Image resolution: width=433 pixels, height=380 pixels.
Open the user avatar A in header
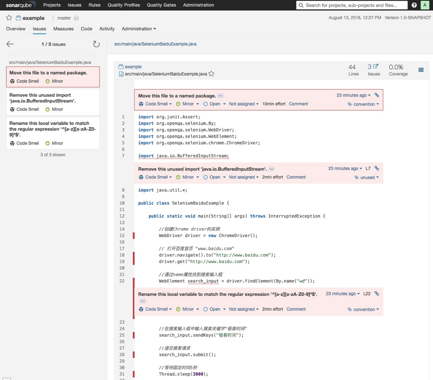pos(424,5)
